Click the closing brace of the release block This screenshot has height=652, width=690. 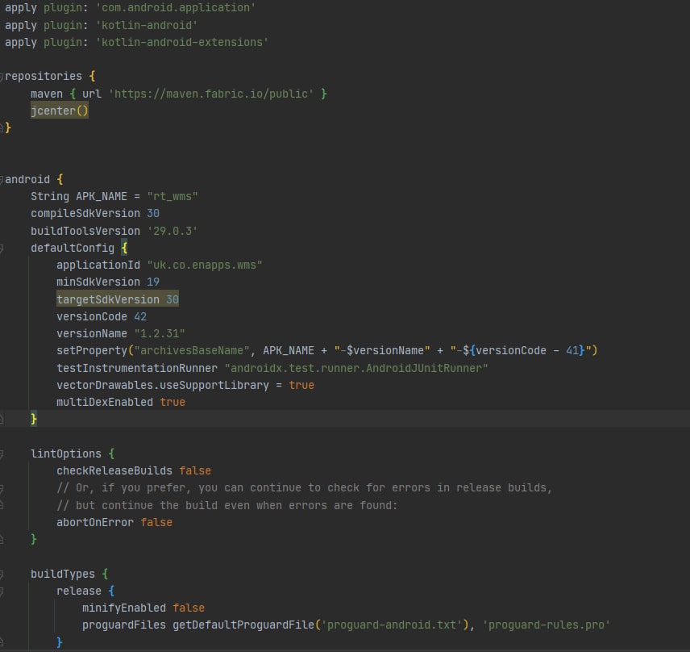tap(60, 642)
